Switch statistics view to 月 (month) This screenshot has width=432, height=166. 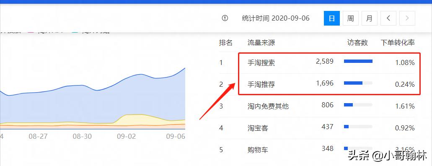(370, 18)
